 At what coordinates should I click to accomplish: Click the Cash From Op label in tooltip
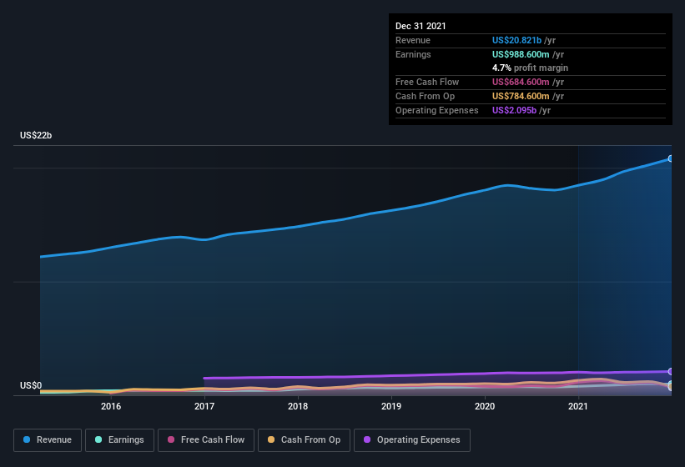tap(425, 96)
